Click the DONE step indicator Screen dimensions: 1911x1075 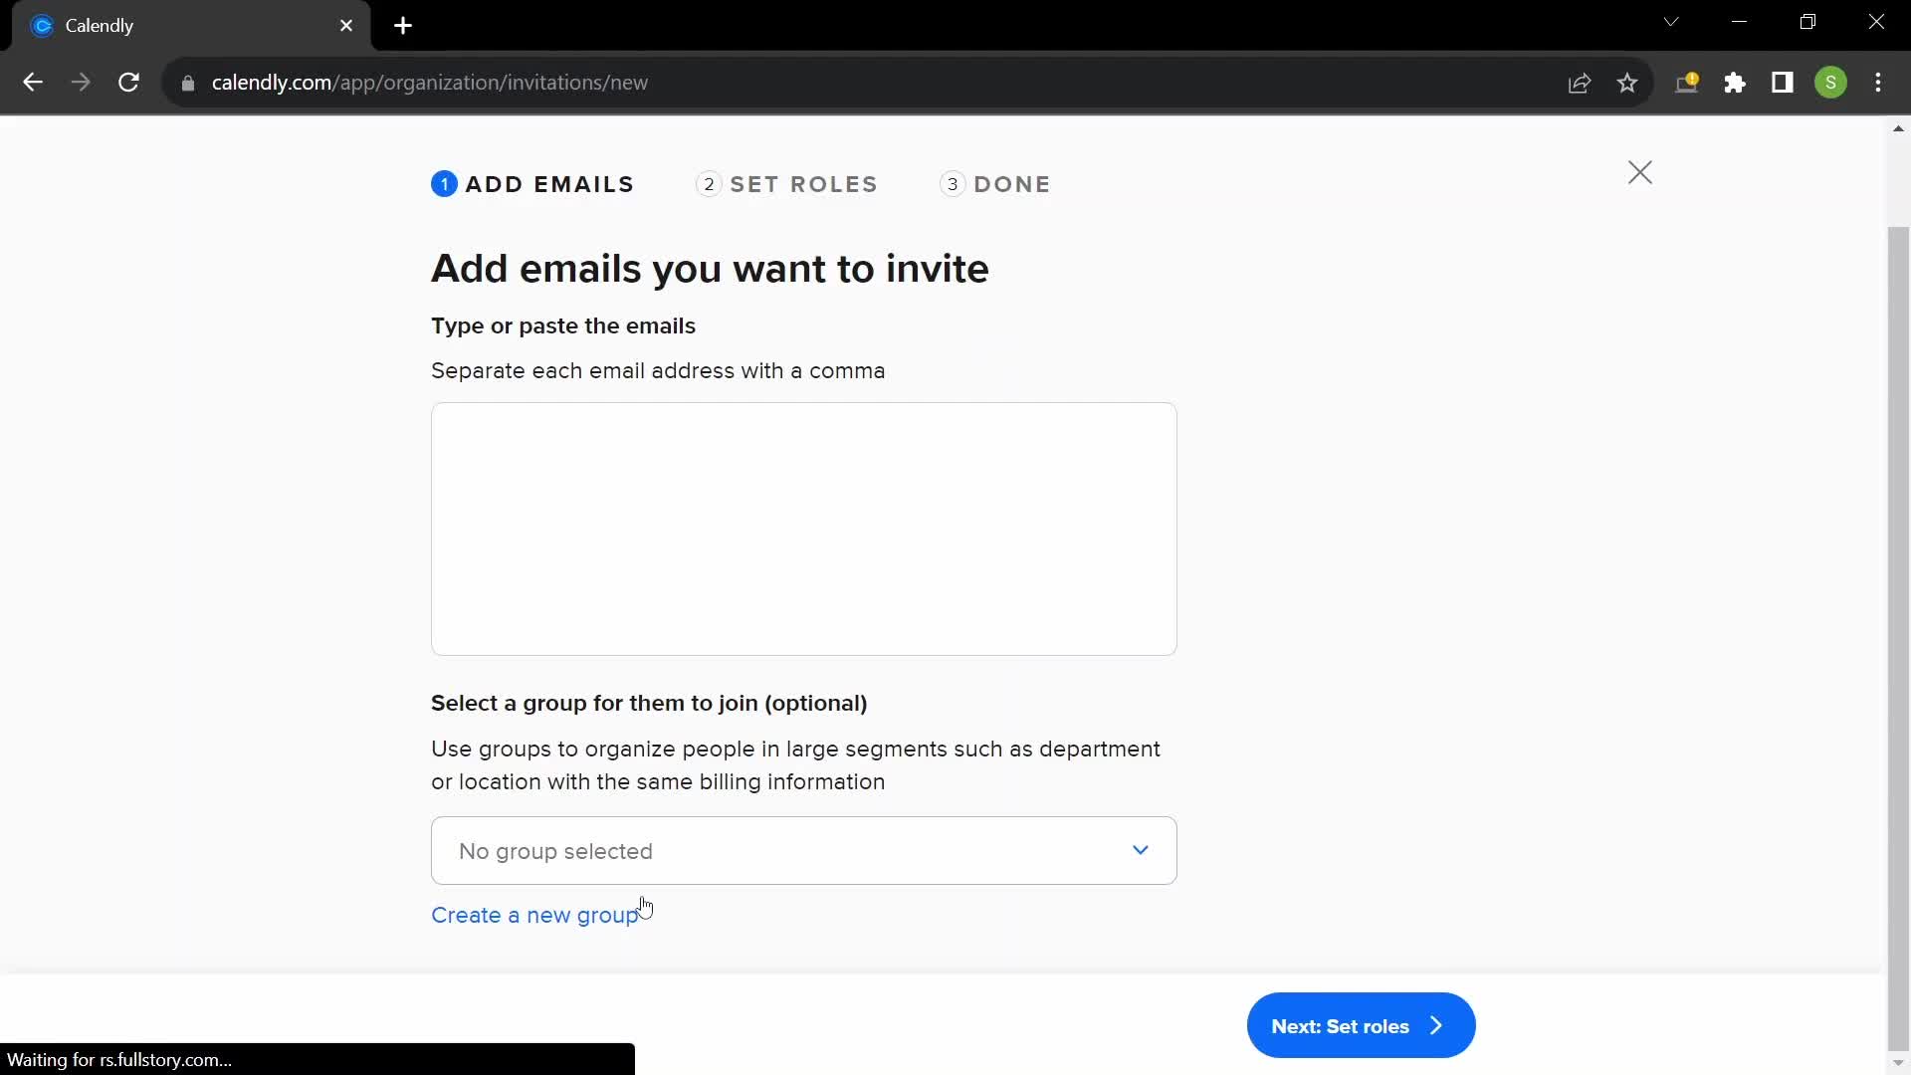(x=995, y=184)
